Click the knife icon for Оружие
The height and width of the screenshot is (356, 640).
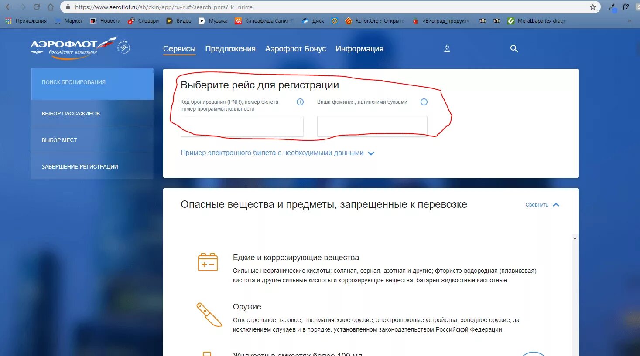pos(209,315)
